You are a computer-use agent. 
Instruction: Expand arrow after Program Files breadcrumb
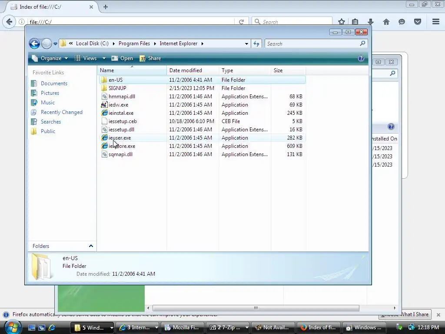(x=155, y=43)
